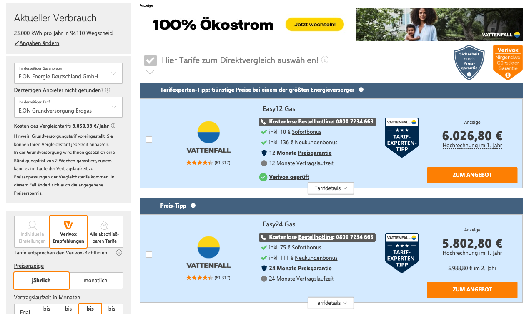
Task: Open the Sicherheit durch Preisgarantie shield badge
Action: 469,63
